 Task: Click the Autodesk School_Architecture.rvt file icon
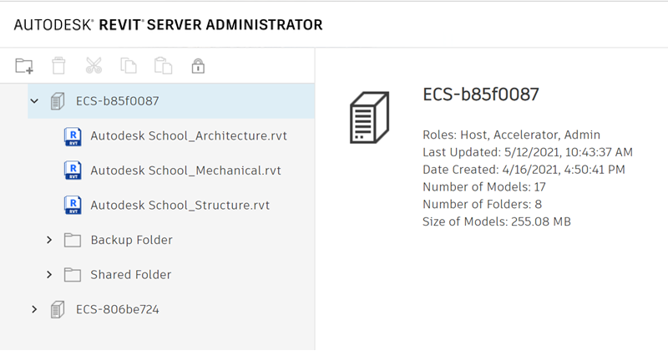click(x=73, y=135)
